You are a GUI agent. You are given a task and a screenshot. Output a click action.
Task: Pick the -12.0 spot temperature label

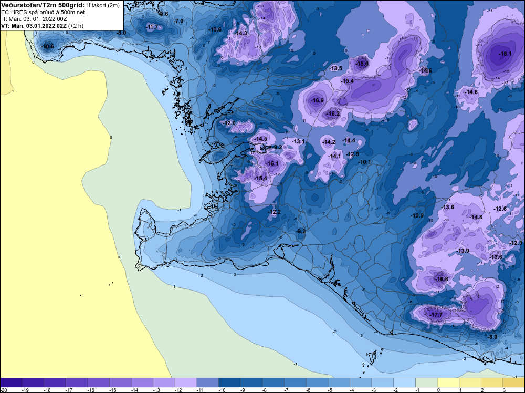[x=229, y=123]
